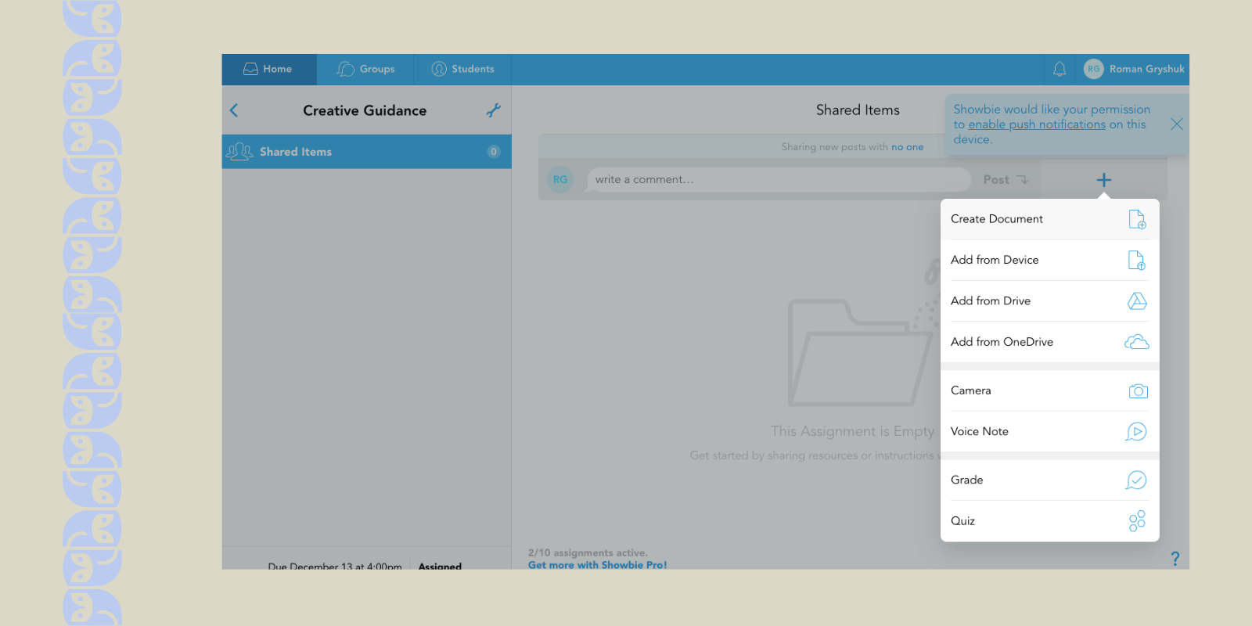Click the Shared Items people icon
This screenshot has width=1252, height=626.
coord(239,152)
